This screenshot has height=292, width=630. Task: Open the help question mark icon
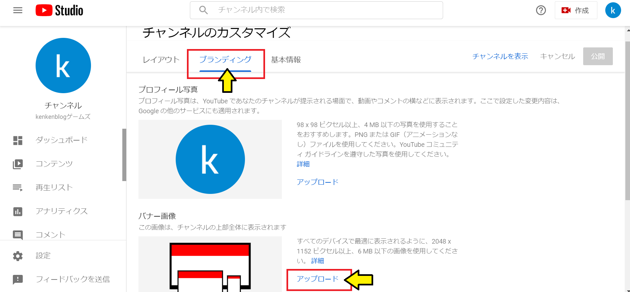tap(541, 10)
